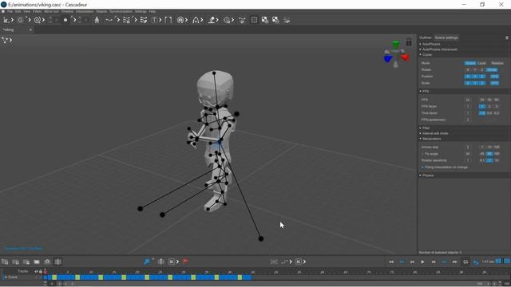Screen dimensions: 511x287
Task: Open the Timeline menu
Action: point(67,11)
